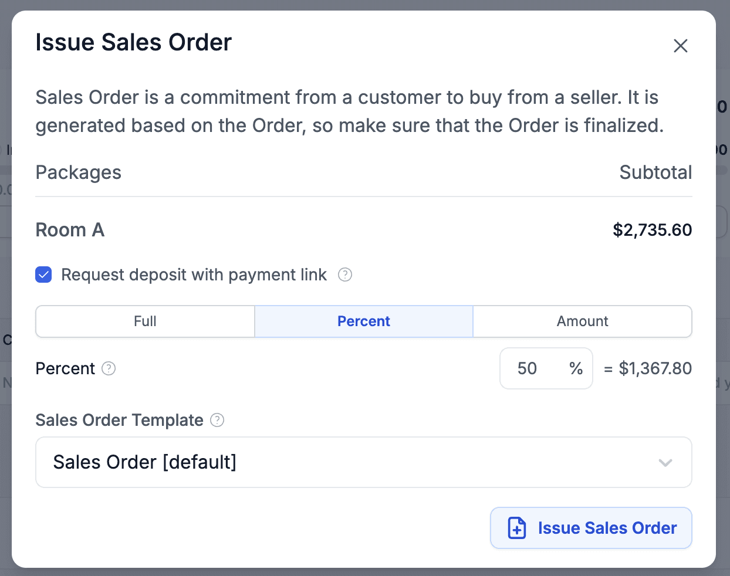Image resolution: width=730 pixels, height=576 pixels.
Task: Click the Subtotal column header
Action: tap(655, 172)
